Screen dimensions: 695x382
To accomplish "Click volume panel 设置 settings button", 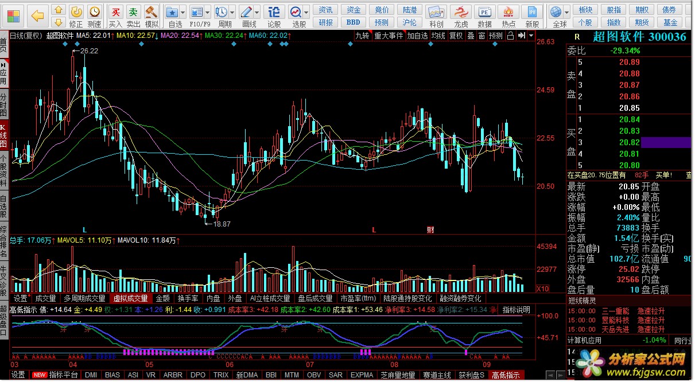I will coord(20,298).
